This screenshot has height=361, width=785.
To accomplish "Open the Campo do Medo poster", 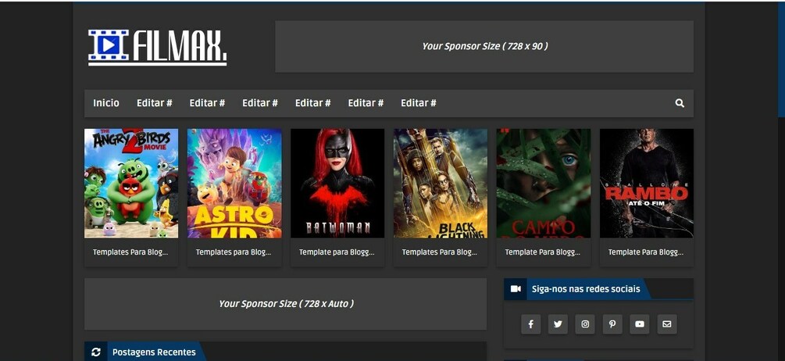I will [544, 184].
